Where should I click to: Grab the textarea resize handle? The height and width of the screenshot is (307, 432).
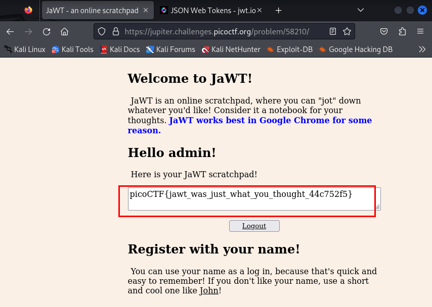(378, 207)
